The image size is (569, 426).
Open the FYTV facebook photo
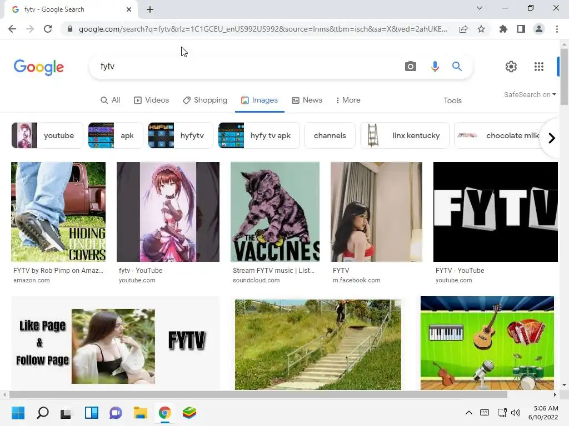376,212
